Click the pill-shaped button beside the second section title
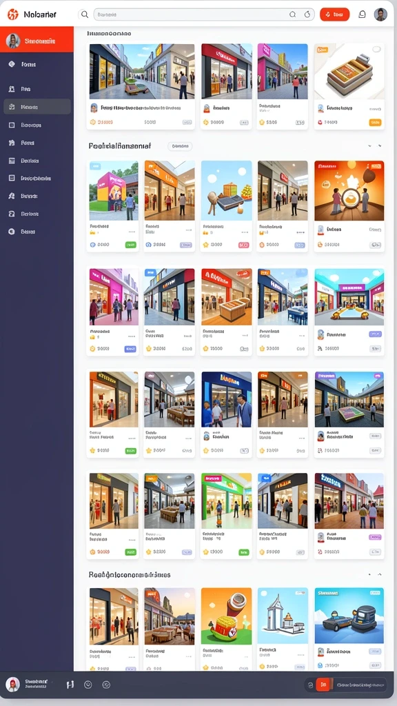 pos(180,146)
